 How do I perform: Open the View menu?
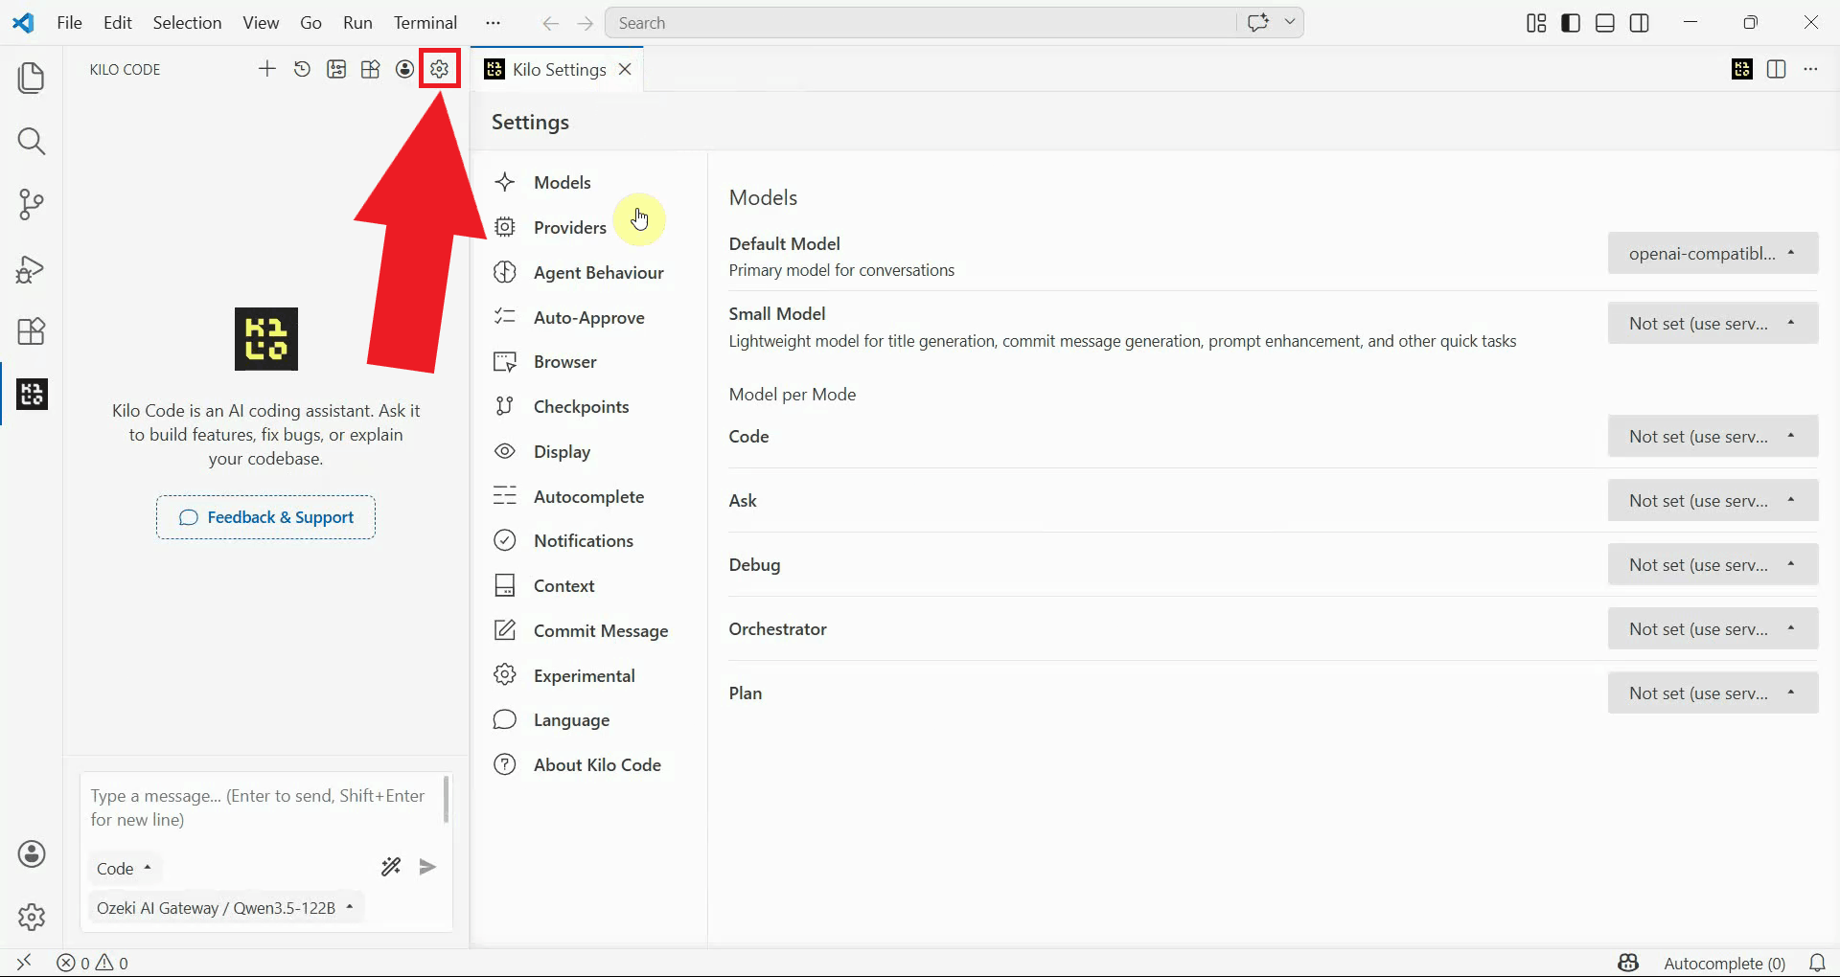click(x=261, y=23)
